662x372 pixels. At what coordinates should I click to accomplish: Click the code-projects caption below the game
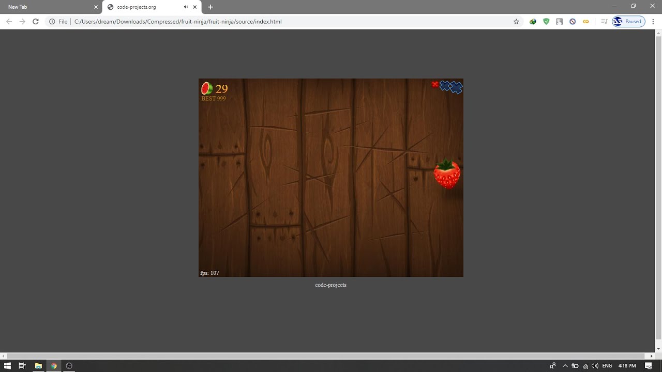pos(330,285)
